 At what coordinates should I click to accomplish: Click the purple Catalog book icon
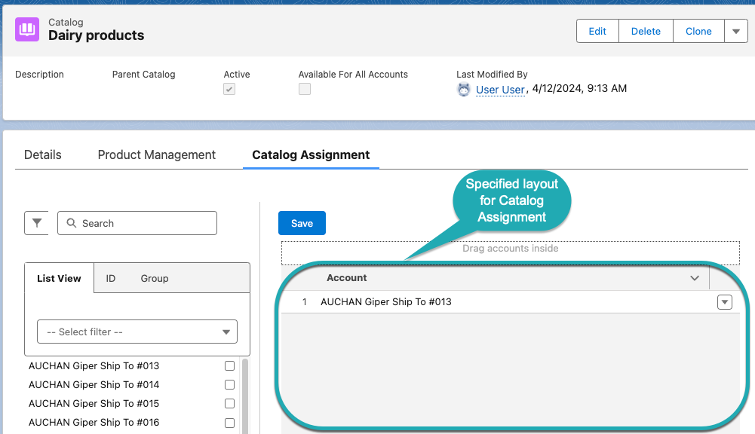click(28, 29)
